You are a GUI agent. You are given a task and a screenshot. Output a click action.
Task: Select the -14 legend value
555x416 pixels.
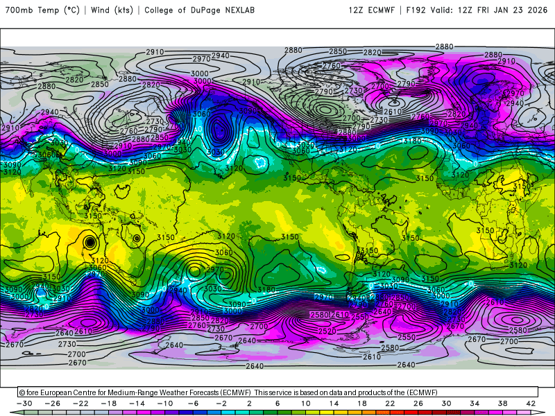coord(137,404)
